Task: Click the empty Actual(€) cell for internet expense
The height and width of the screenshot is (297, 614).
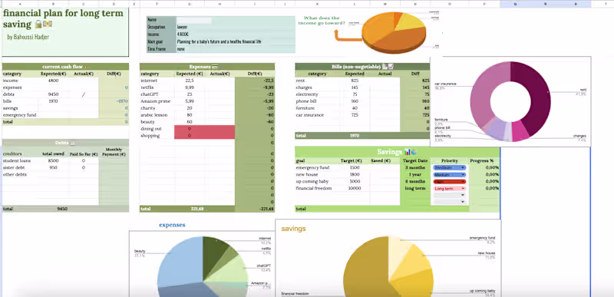Action: tap(220, 81)
